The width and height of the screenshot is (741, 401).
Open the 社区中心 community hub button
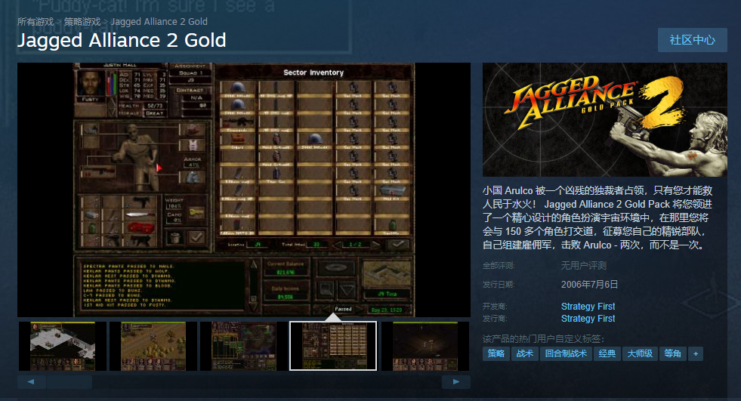tap(693, 40)
